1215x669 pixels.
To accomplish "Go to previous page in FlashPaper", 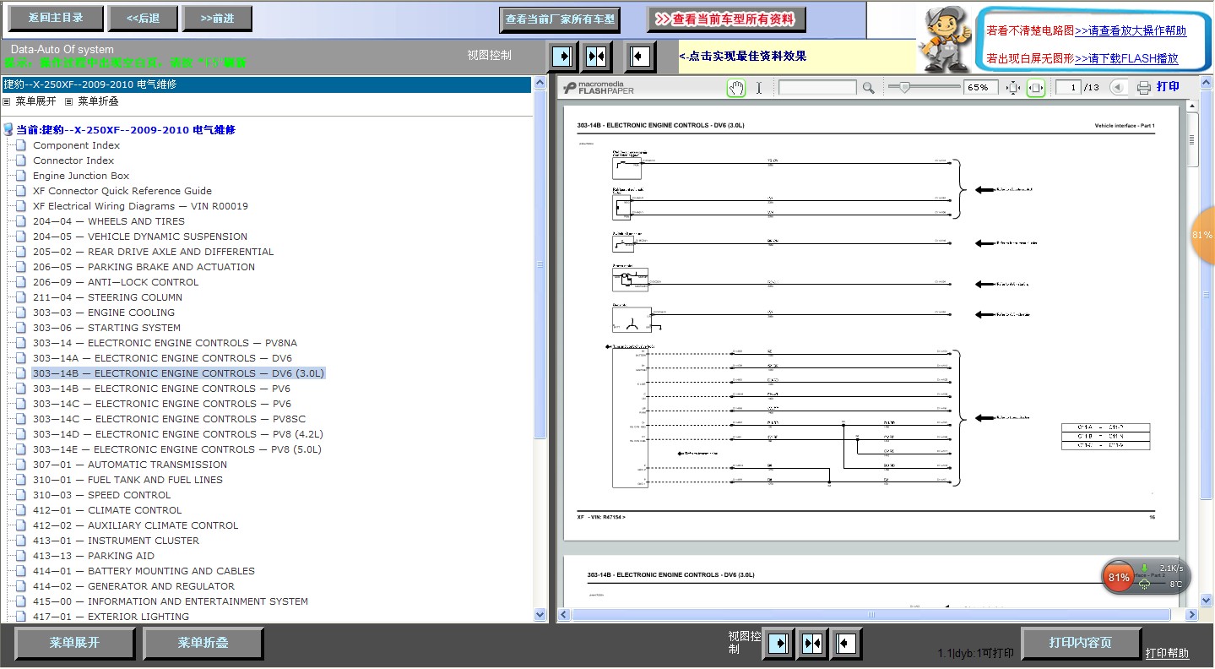I will (x=1118, y=87).
